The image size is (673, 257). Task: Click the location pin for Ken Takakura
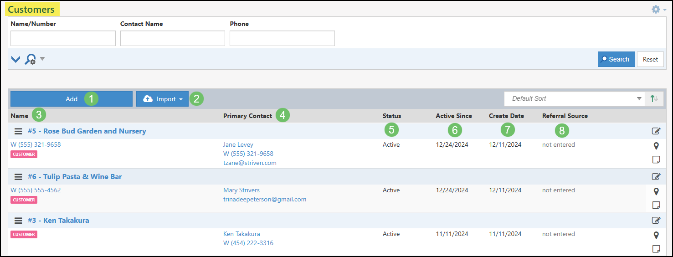click(656, 235)
